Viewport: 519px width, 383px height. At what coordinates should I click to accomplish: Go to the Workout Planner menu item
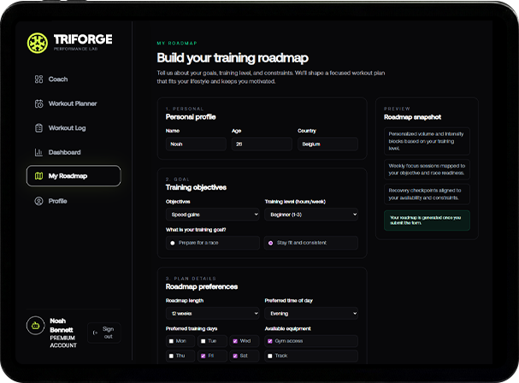[x=73, y=103]
